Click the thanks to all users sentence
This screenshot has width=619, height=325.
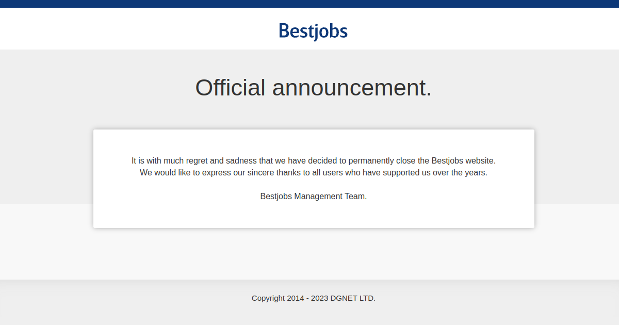point(314,172)
